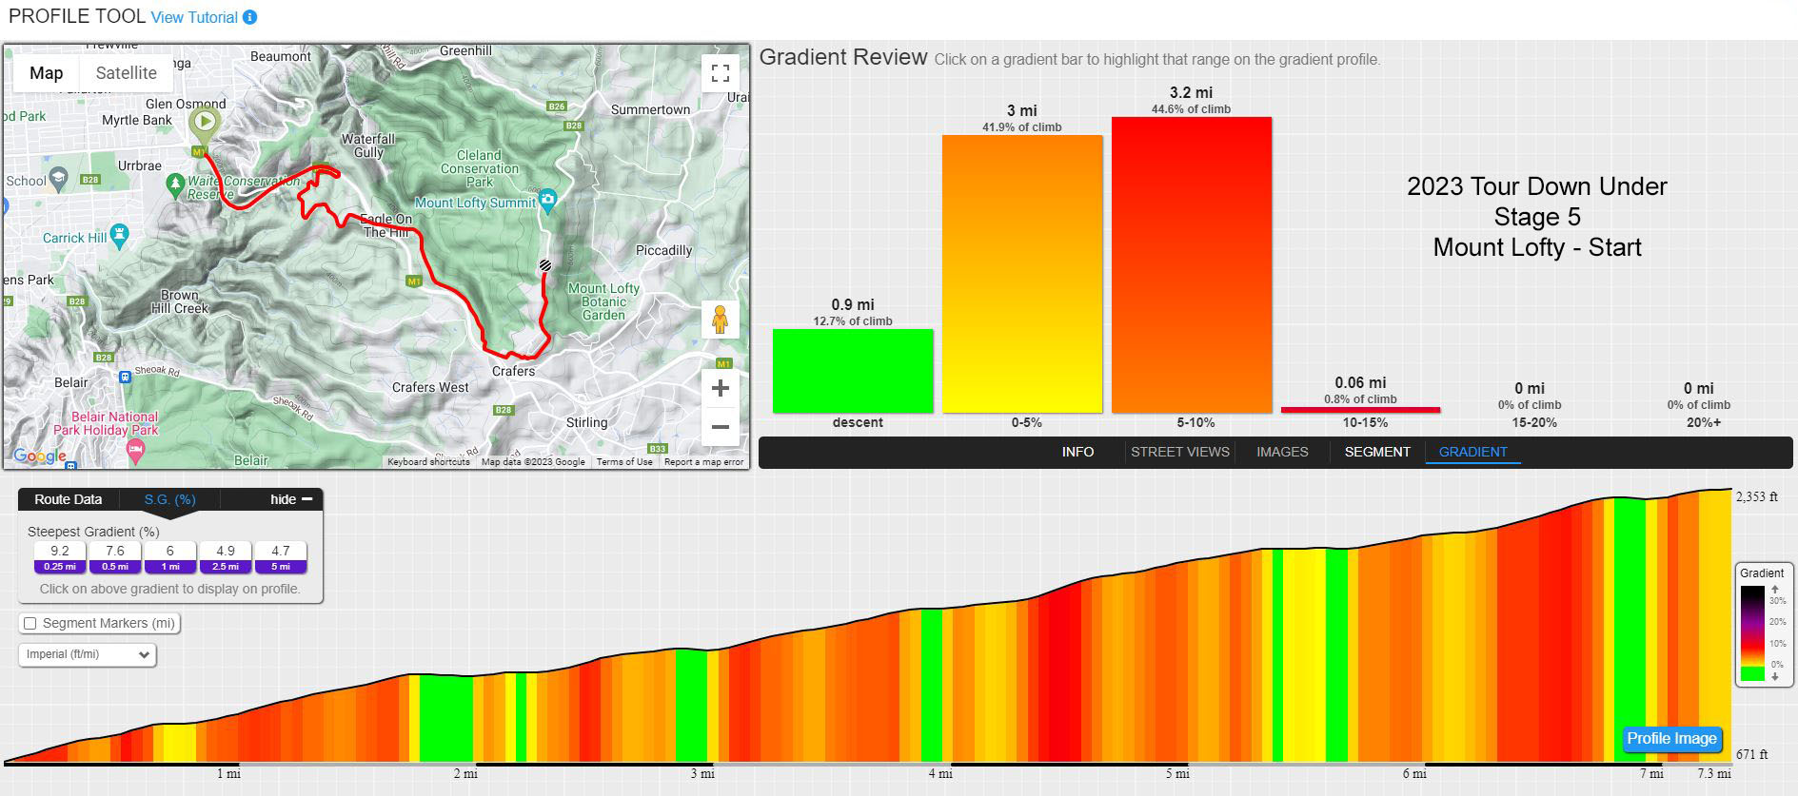Show the 0.5 mi steepest gradient
The image size is (1798, 796).
115,567
